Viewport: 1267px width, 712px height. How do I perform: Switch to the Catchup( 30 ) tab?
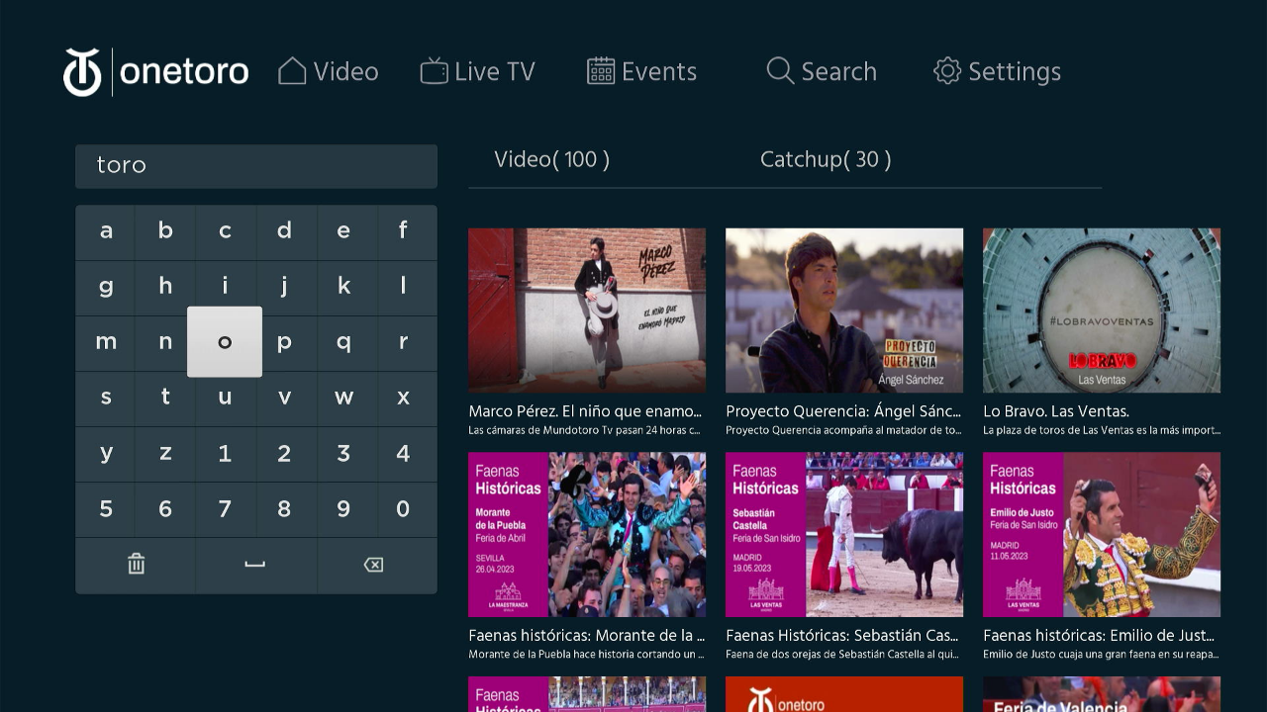[x=826, y=159]
